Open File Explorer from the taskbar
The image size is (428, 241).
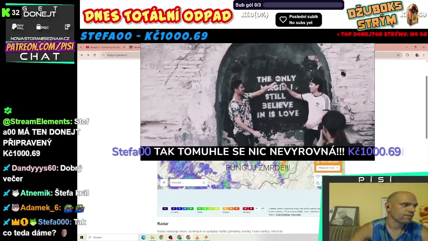152,237
